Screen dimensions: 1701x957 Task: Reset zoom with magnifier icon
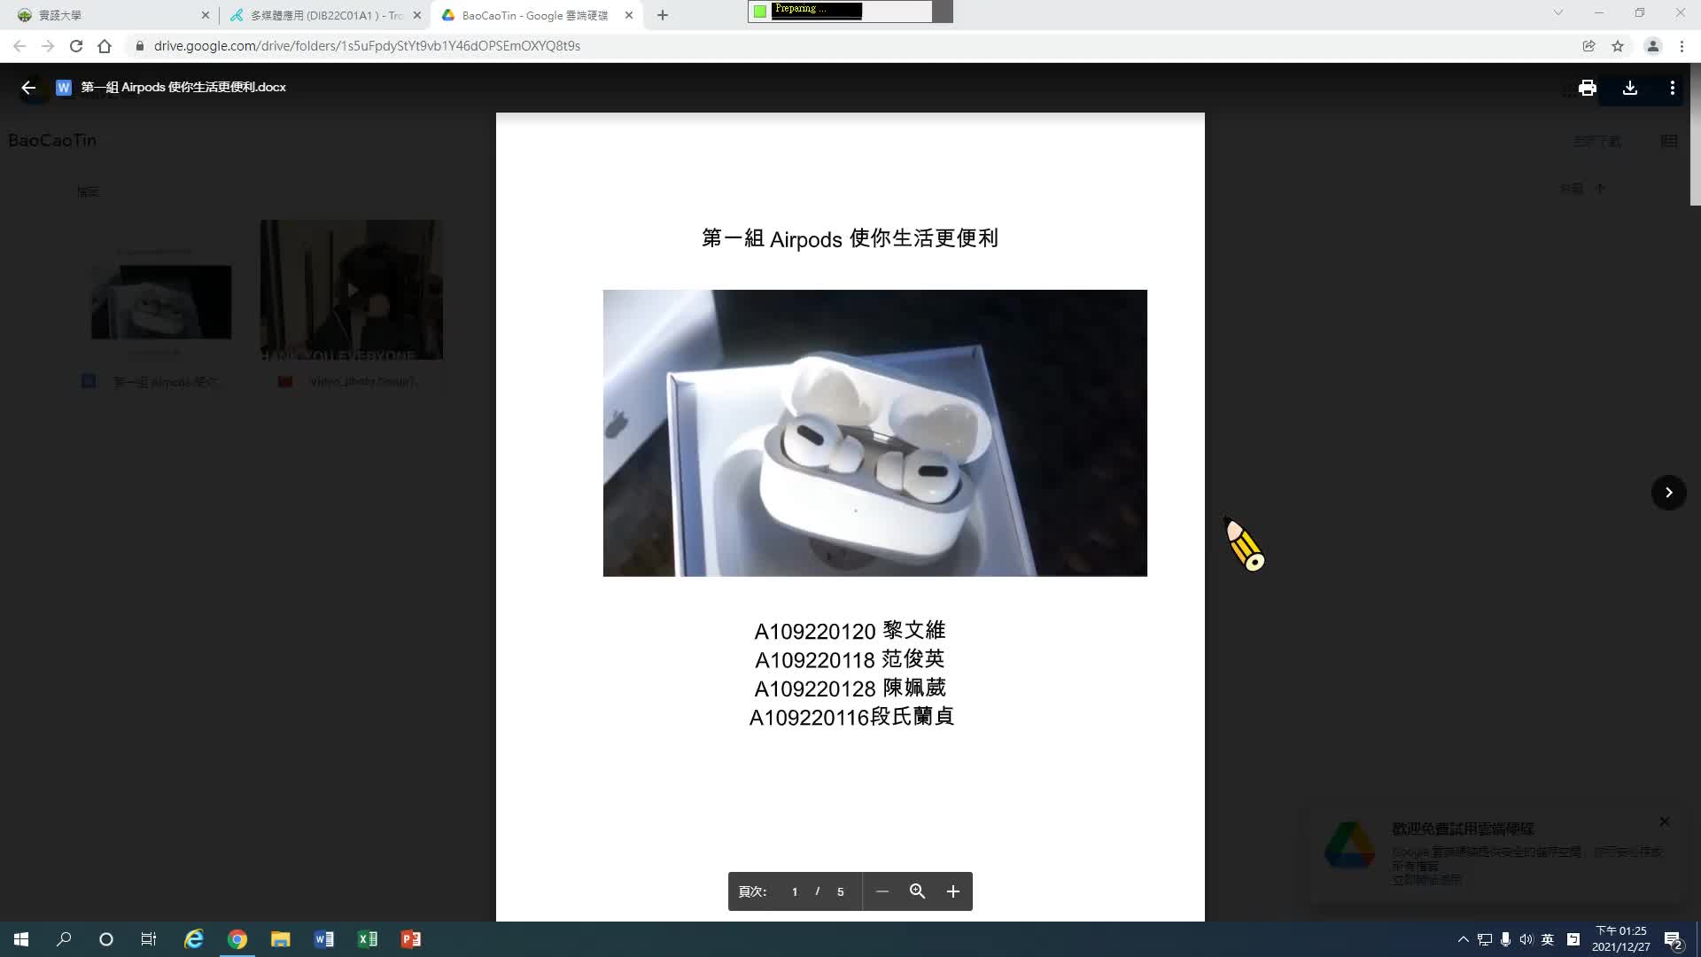(917, 891)
